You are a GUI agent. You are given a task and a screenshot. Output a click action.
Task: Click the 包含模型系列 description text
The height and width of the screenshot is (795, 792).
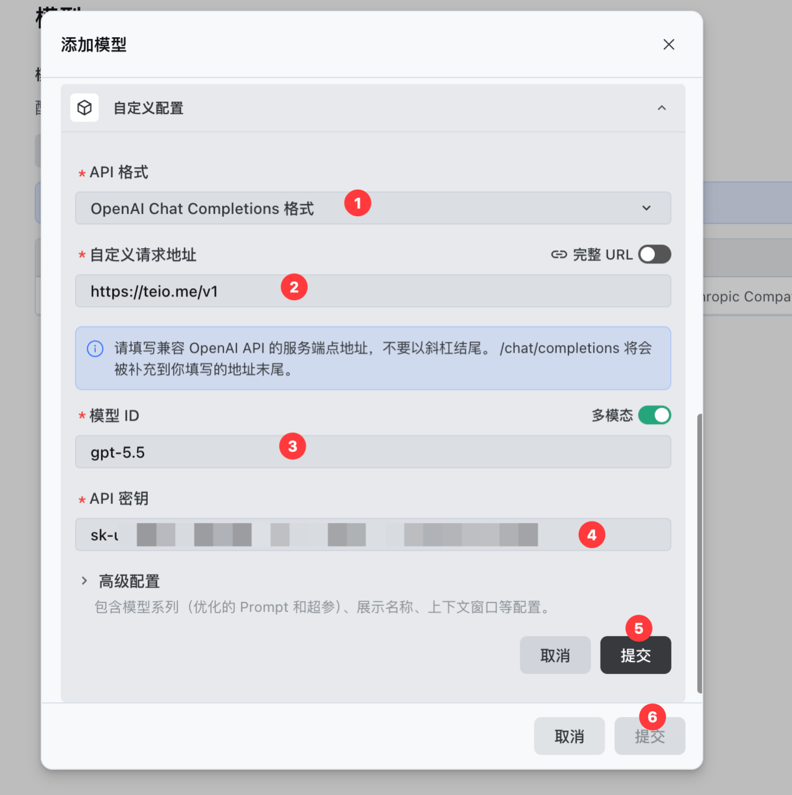coord(324,607)
